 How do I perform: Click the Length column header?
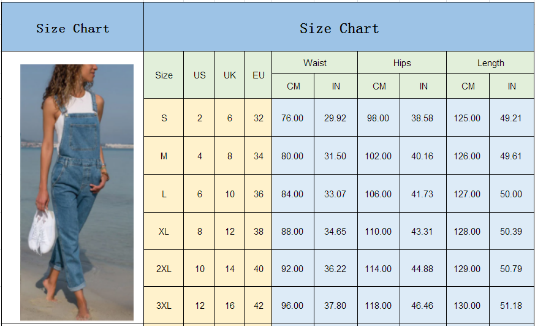pyautogui.click(x=490, y=63)
